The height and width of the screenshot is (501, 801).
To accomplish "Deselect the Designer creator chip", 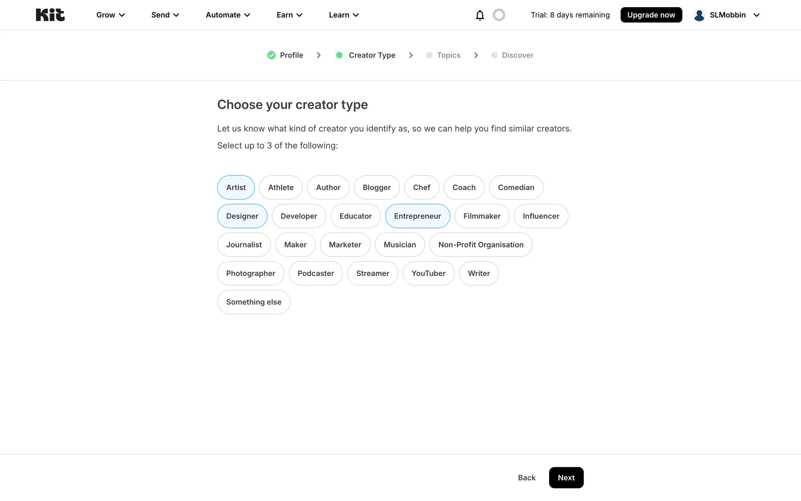I will [x=242, y=216].
